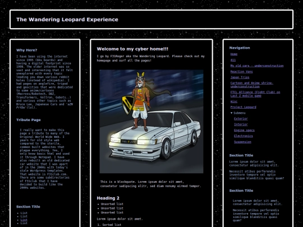This screenshot has height=227, width=303.
Task: Visit My old cars - underconstruction page
Action: point(257,66)
